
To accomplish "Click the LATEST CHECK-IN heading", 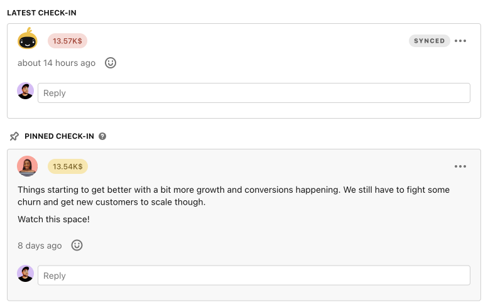I will (41, 13).
